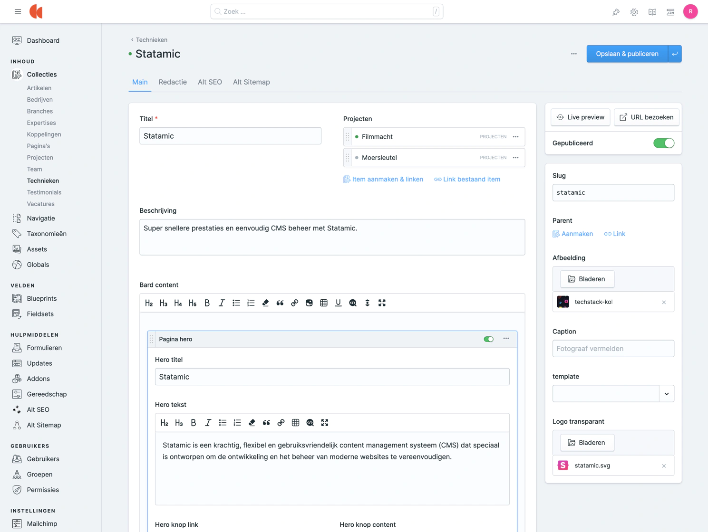Apply H3 heading in Bard content toolbar
The height and width of the screenshot is (532, 708).
pos(164,303)
